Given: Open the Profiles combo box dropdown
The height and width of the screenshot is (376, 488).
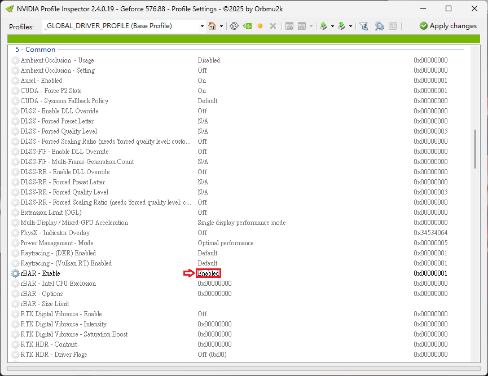Looking at the screenshot, I should coord(202,26).
